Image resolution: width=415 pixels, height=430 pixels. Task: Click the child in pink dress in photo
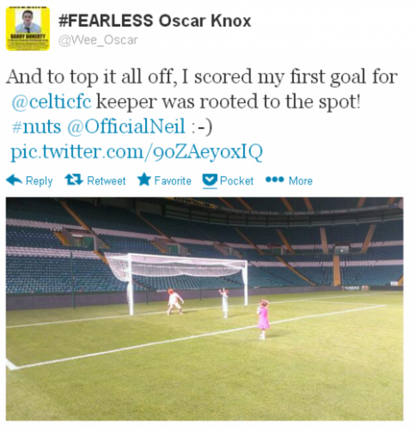pos(263,319)
